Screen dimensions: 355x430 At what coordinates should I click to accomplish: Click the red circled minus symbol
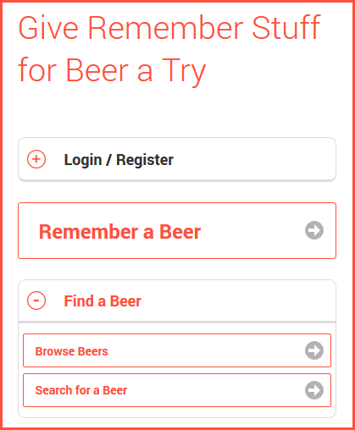[x=36, y=300]
